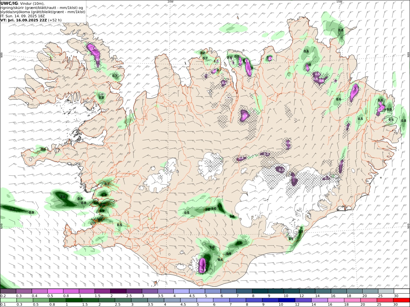Image resolution: width=410 pixels, height=307 pixels.
Task: Click the '(+52 h)' forecast offset text
Action: 55,20
